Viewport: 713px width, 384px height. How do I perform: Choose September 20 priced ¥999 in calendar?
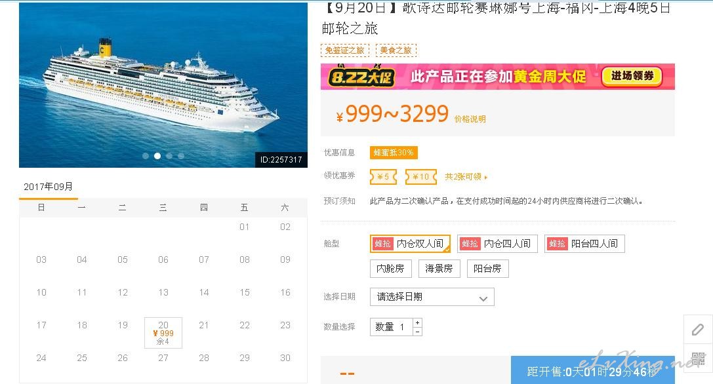pos(163,333)
